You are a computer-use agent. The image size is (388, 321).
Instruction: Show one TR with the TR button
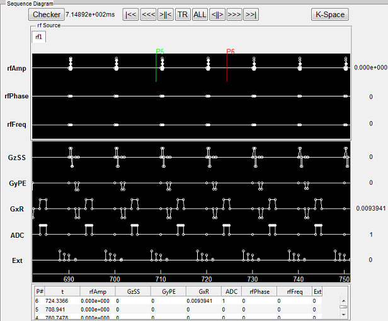183,15
